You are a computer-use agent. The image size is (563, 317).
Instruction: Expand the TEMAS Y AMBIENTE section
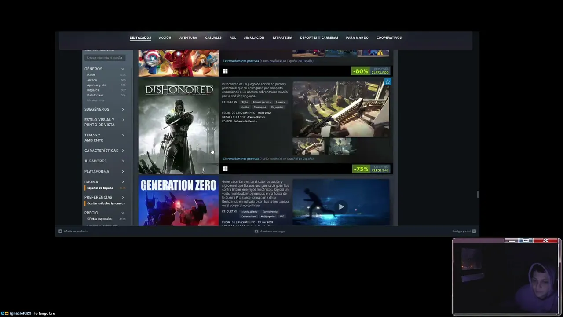tap(123, 135)
